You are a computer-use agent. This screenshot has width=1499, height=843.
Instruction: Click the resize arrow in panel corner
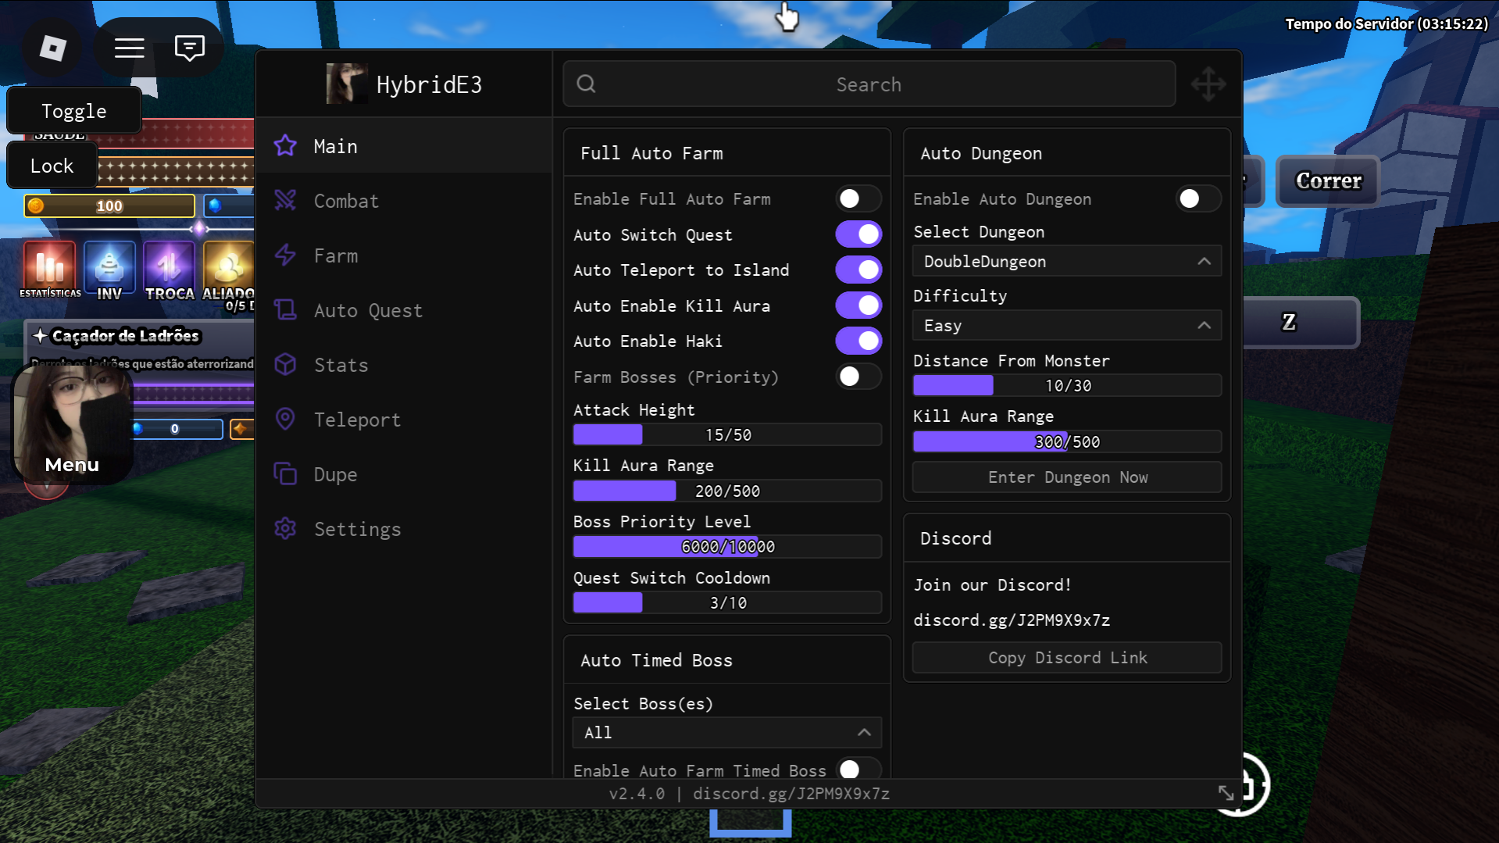1226,793
